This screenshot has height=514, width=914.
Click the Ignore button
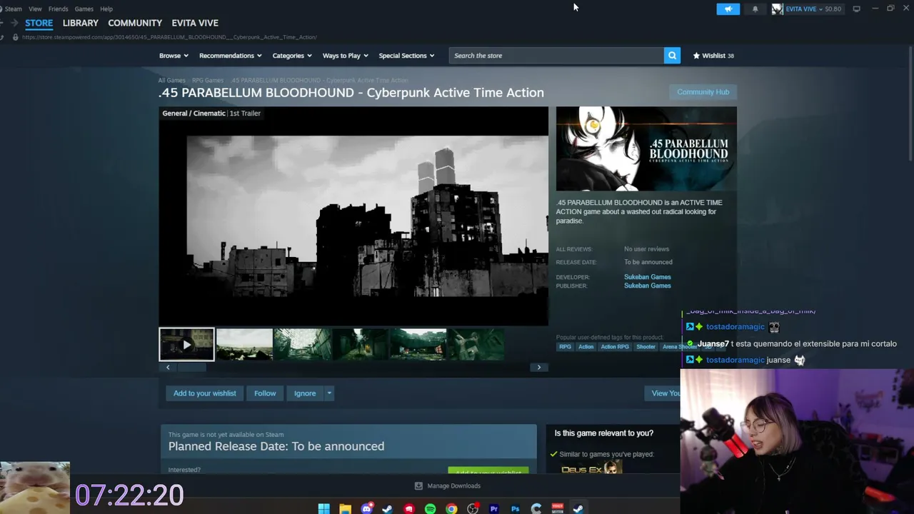305,393
